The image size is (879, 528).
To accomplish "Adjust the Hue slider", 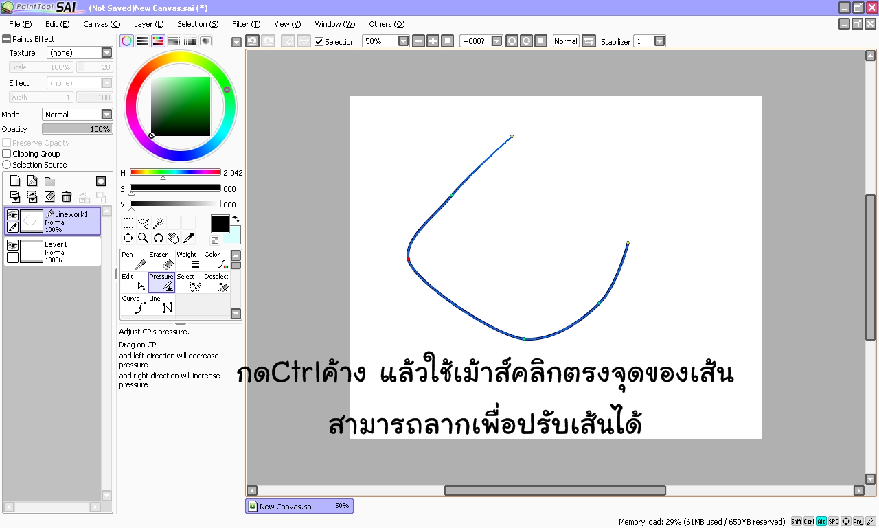I will pos(175,172).
